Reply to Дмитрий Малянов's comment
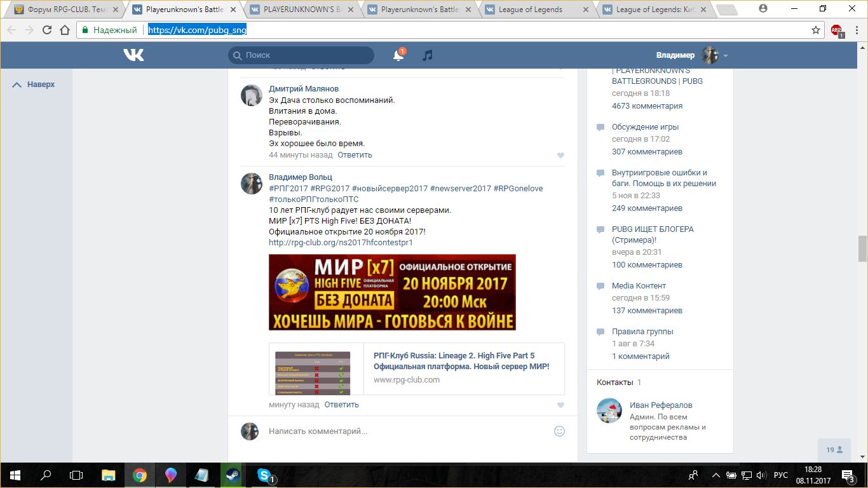The height and width of the screenshot is (488, 868). tap(355, 155)
